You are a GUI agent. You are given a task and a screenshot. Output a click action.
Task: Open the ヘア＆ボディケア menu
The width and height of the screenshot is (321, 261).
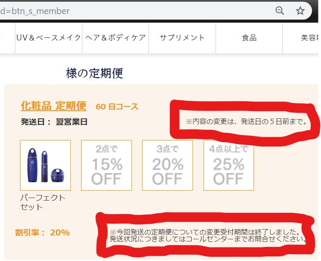(115, 37)
